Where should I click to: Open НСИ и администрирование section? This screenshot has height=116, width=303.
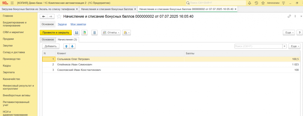point(15,113)
